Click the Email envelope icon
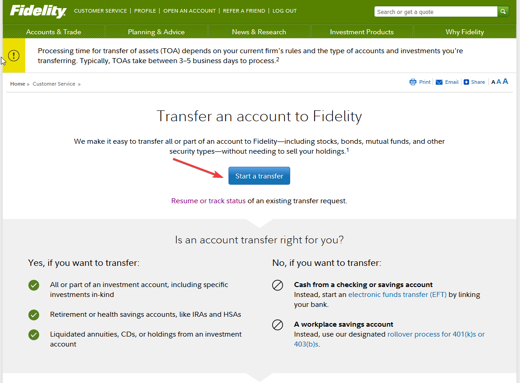The height and width of the screenshot is (383, 520). pos(439,82)
